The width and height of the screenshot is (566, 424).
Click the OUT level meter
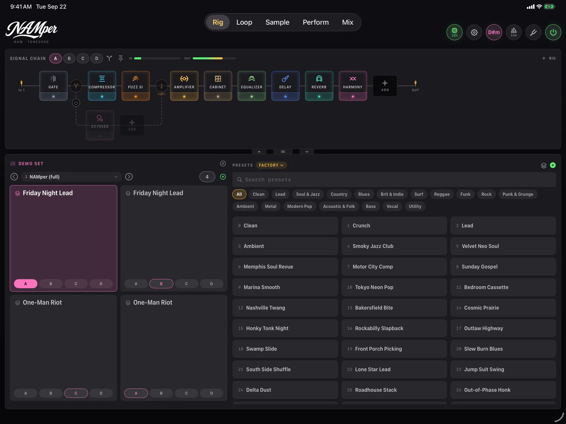point(214,58)
